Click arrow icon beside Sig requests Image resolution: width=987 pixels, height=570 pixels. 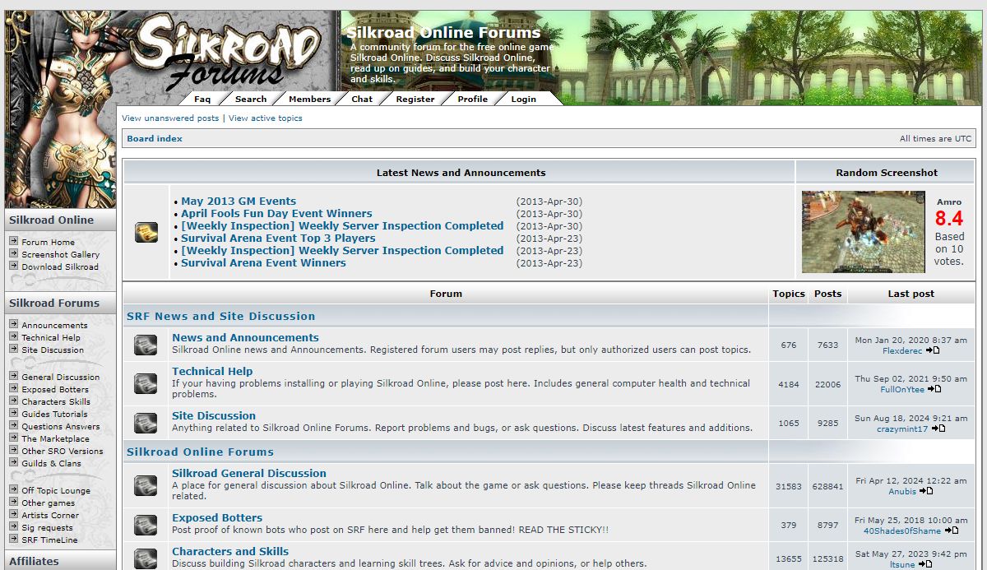click(14, 527)
